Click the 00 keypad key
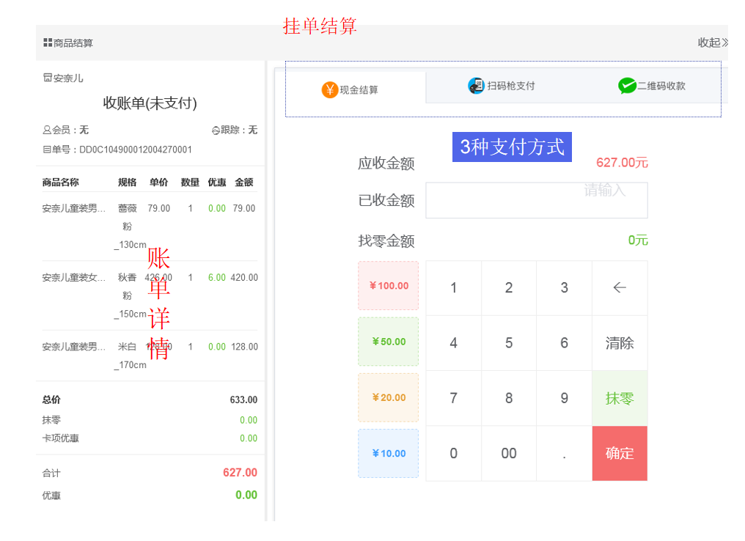The width and height of the screenshot is (745, 541). (x=509, y=453)
